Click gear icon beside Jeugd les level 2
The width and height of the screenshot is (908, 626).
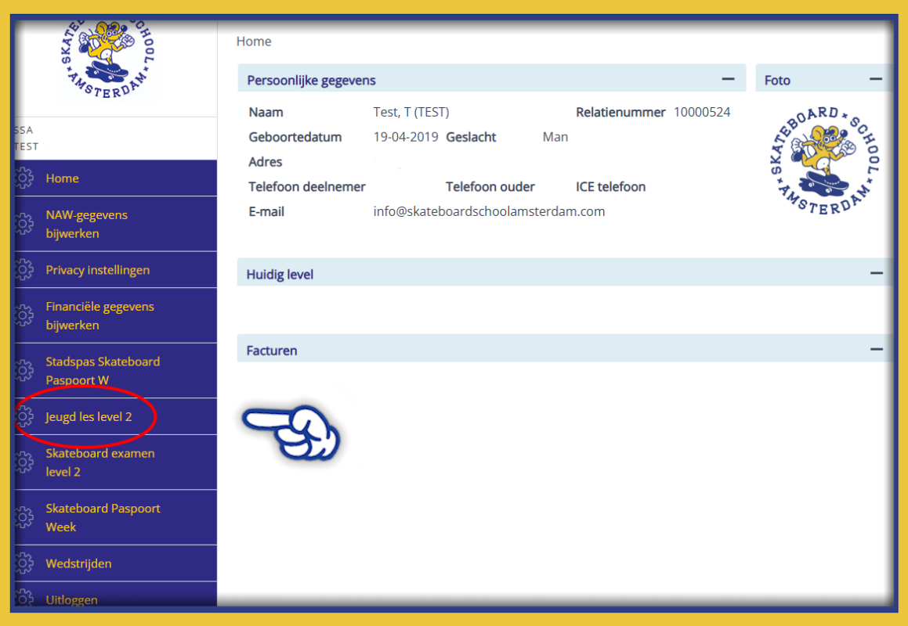[x=24, y=417]
